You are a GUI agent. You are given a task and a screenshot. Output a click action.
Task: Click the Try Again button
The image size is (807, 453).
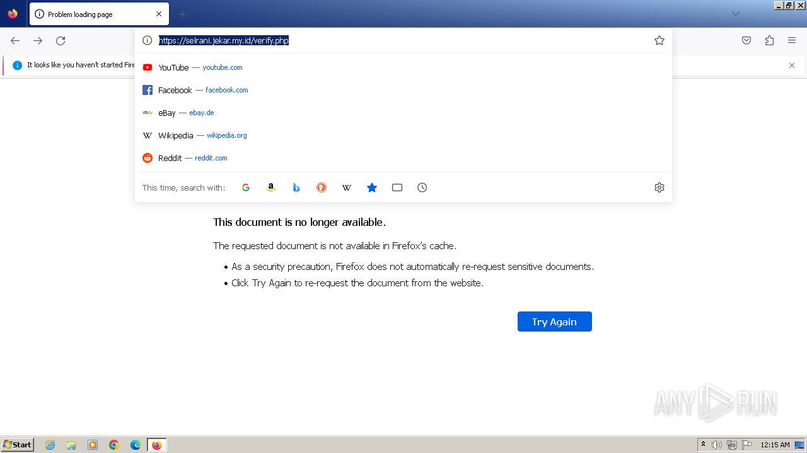[555, 322]
